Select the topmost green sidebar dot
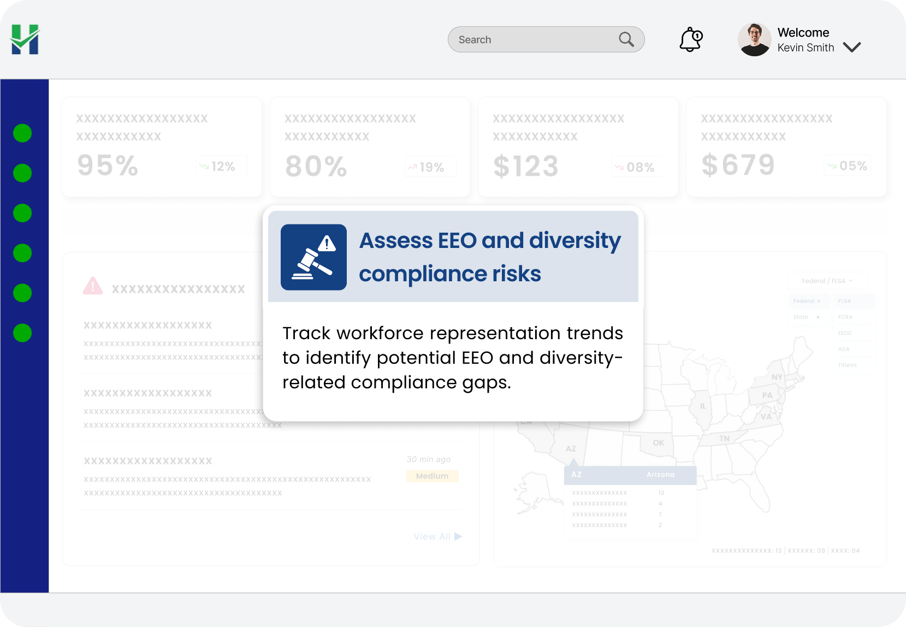This screenshot has height=627, width=906. coord(22,133)
